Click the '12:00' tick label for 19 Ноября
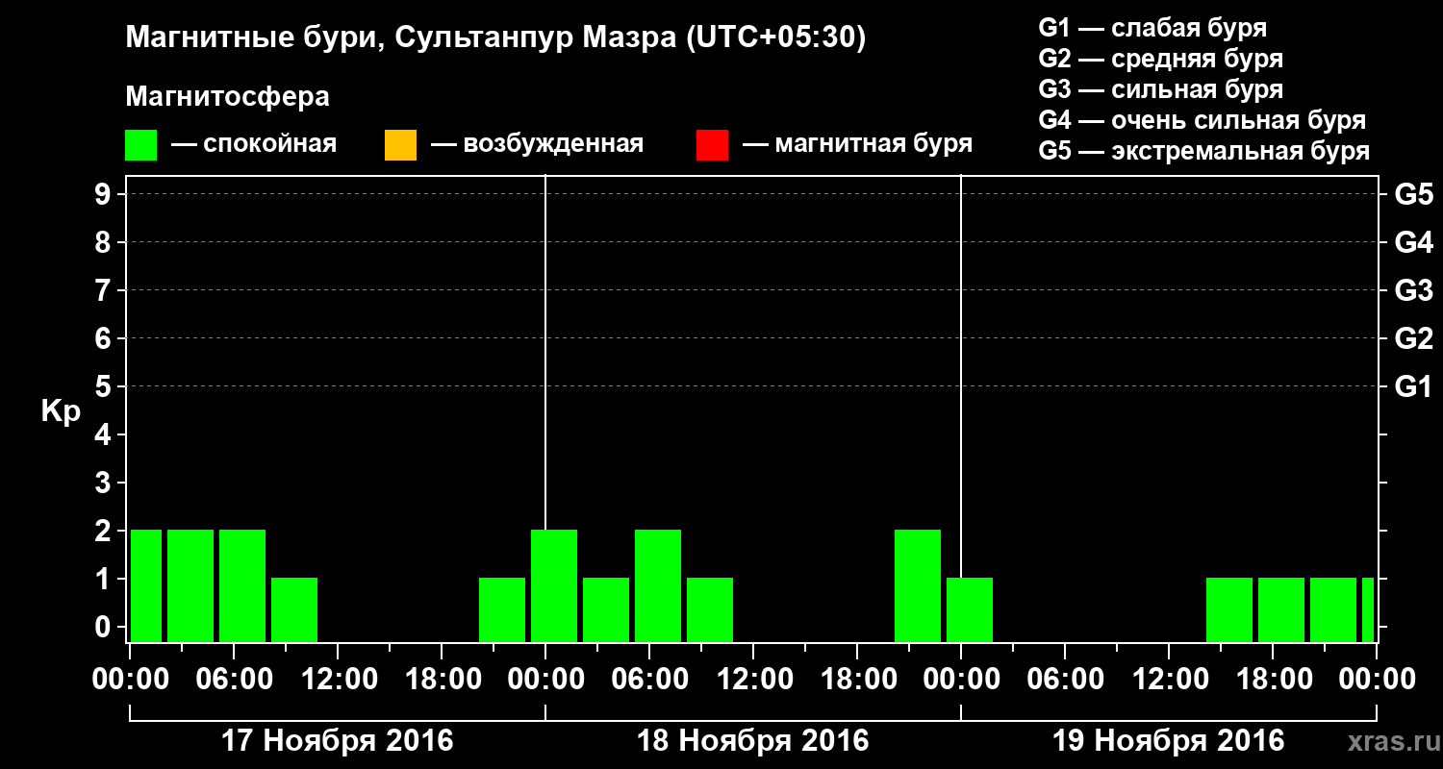This screenshot has width=1443, height=769. [1169, 680]
